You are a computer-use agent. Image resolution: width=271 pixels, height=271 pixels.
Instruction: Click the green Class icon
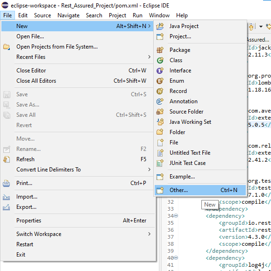point(160,60)
